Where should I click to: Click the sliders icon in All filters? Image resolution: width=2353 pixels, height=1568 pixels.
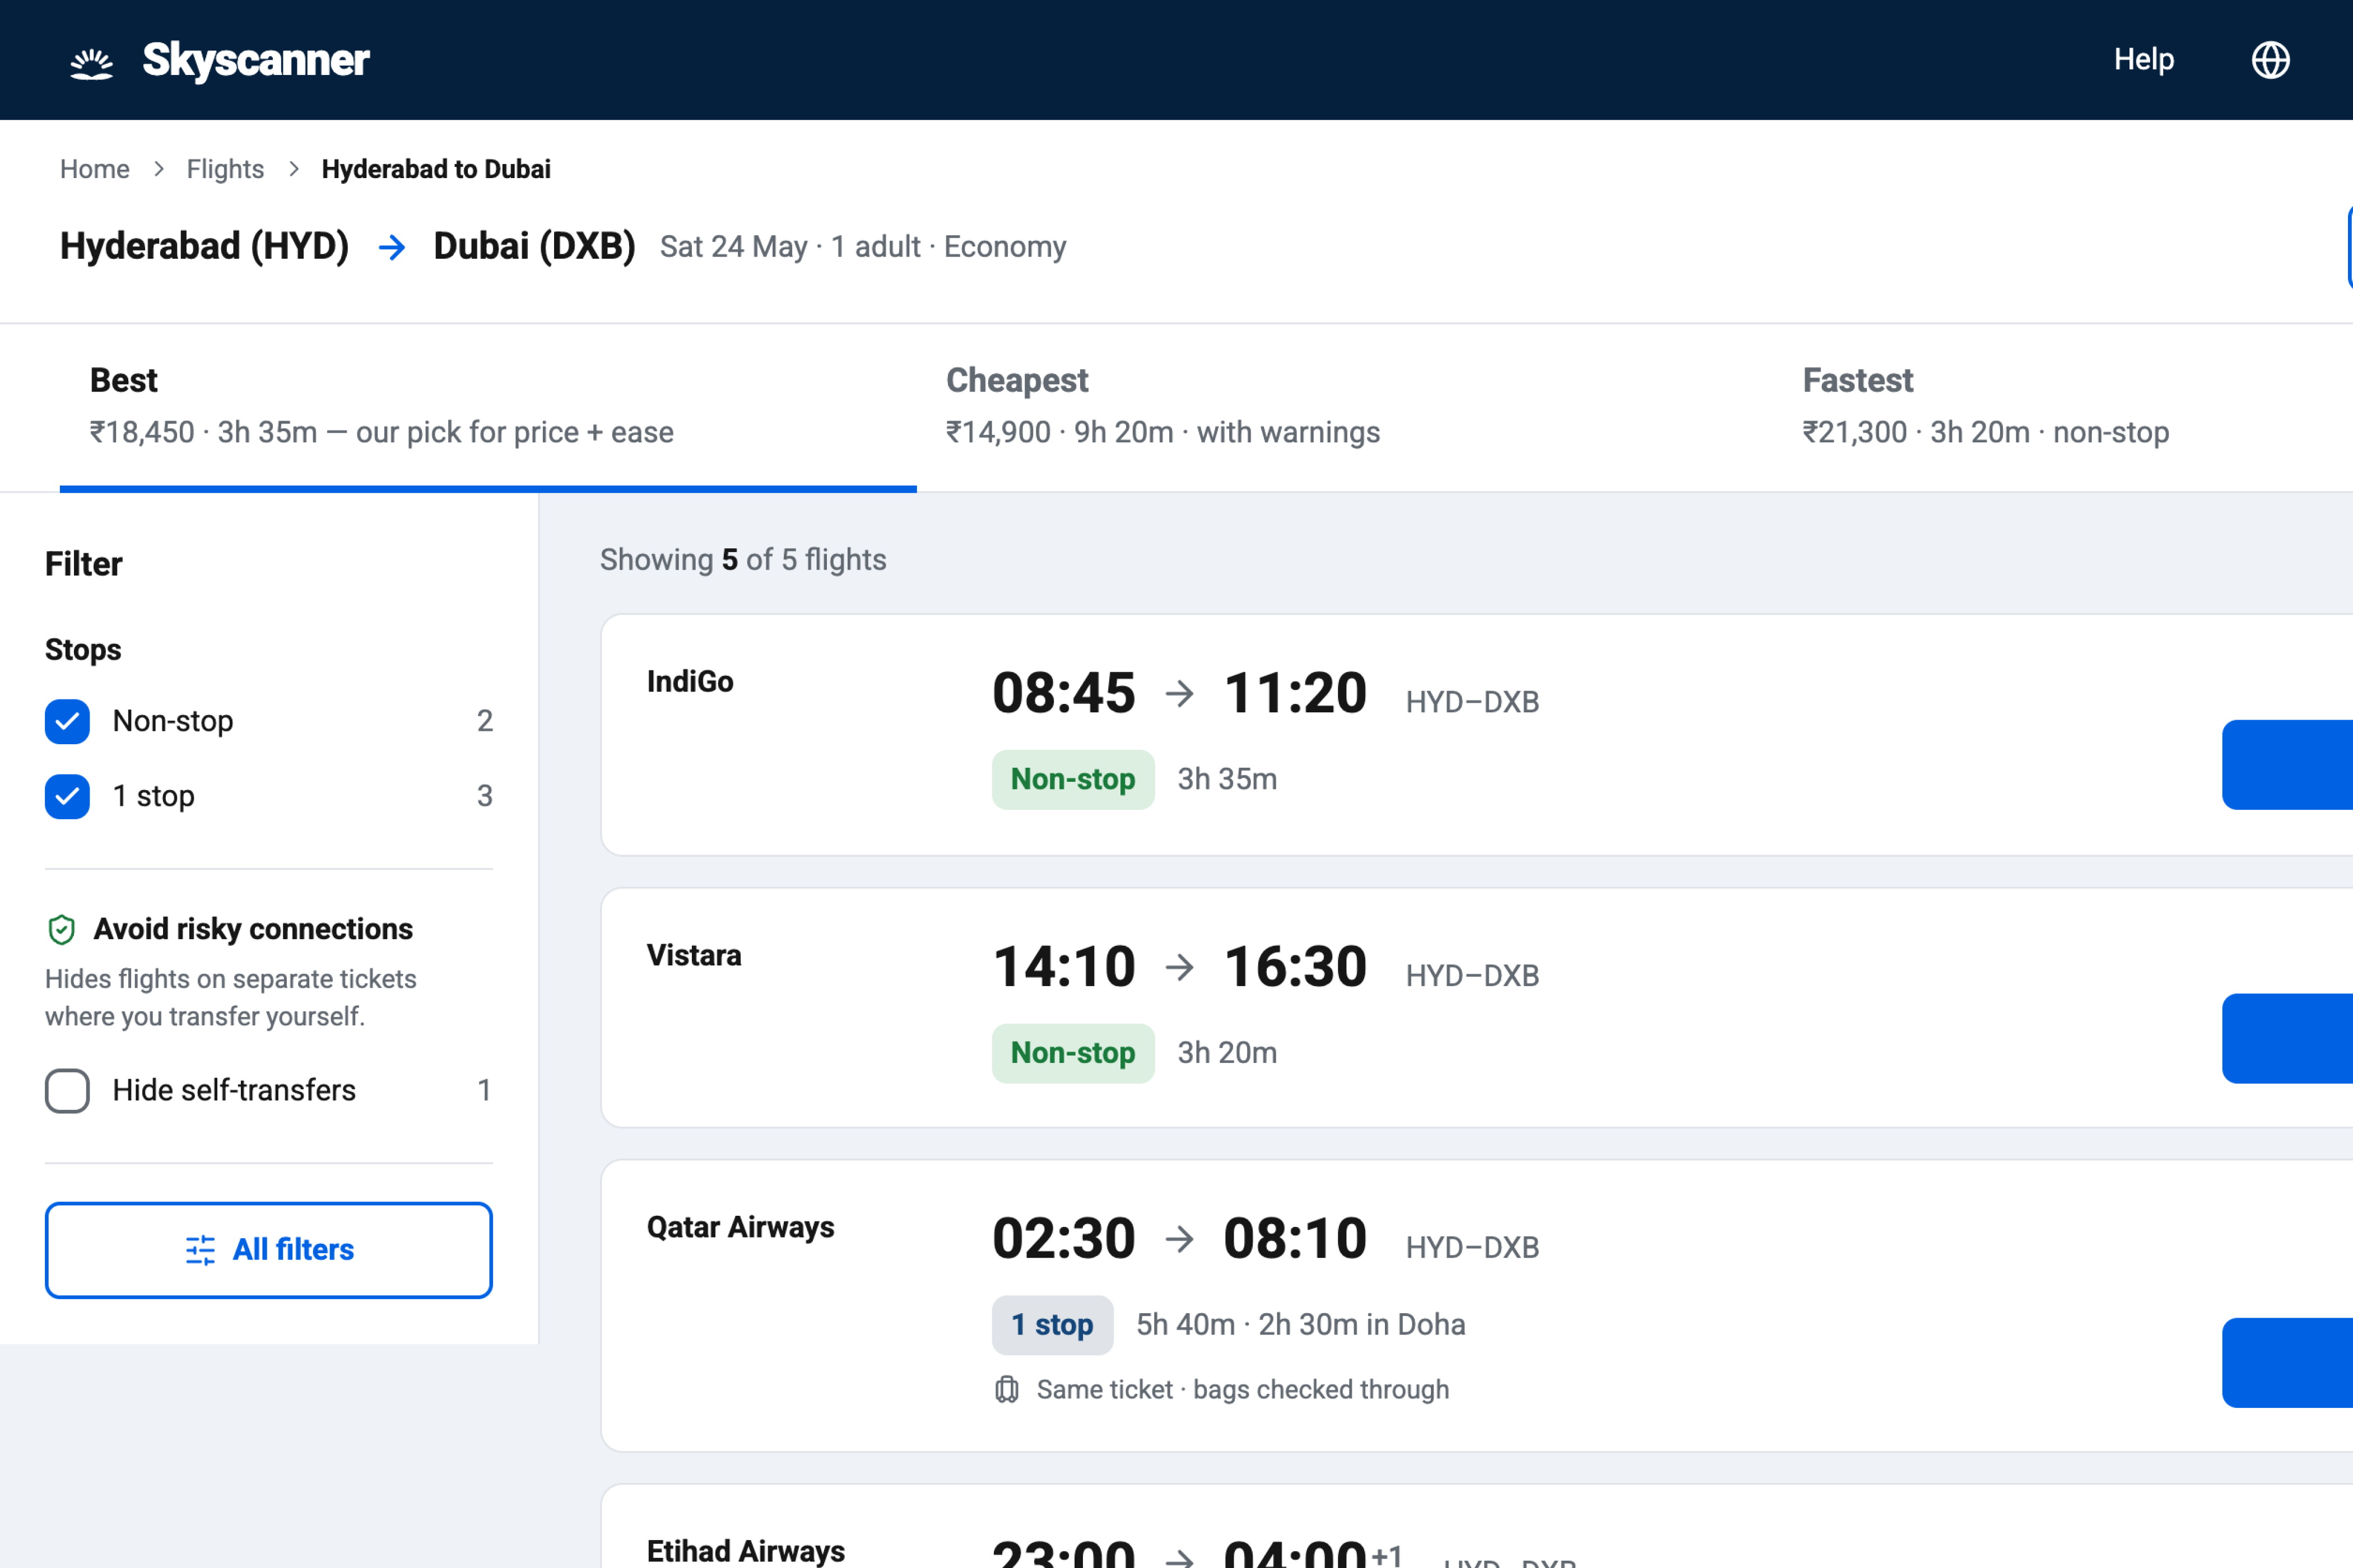point(200,1250)
